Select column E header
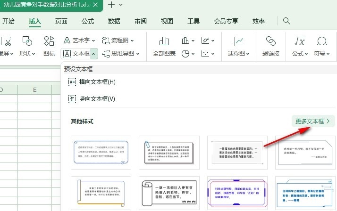Viewport: 337px width, 211px height. (x=34, y=89)
